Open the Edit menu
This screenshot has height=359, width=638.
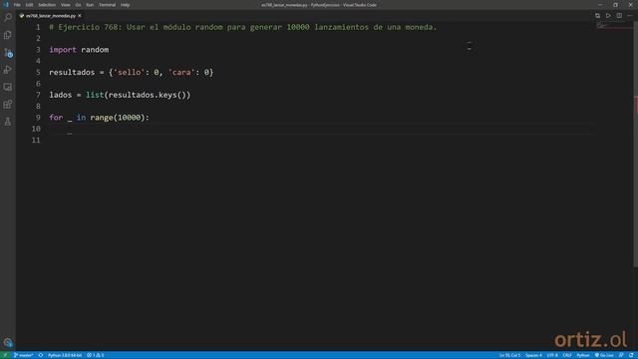coord(29,5)
